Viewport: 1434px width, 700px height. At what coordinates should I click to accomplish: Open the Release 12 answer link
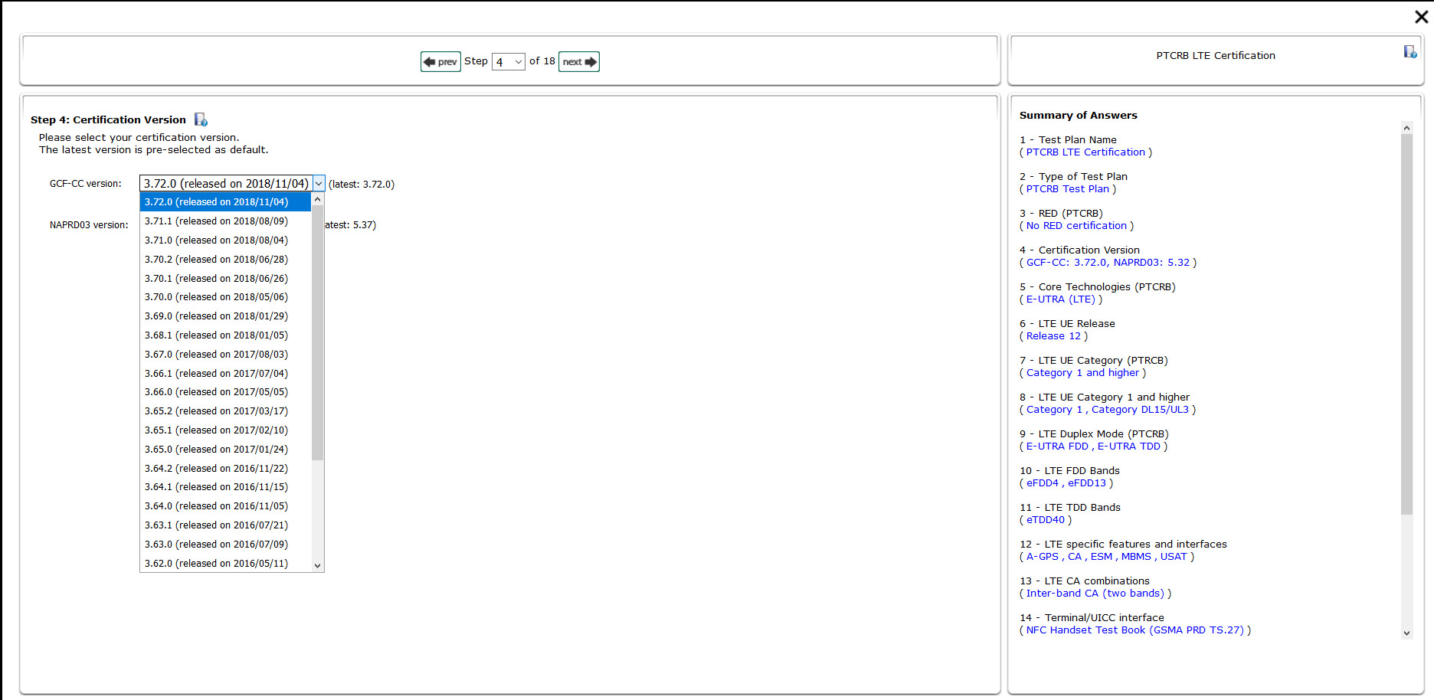(1053, 336)
